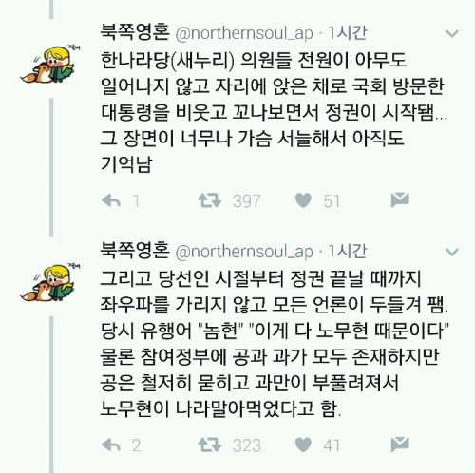Open the 1시간 timestamp on first tweet
The image size is (475, 473).
pyautogui.click(x=347, y=32)
